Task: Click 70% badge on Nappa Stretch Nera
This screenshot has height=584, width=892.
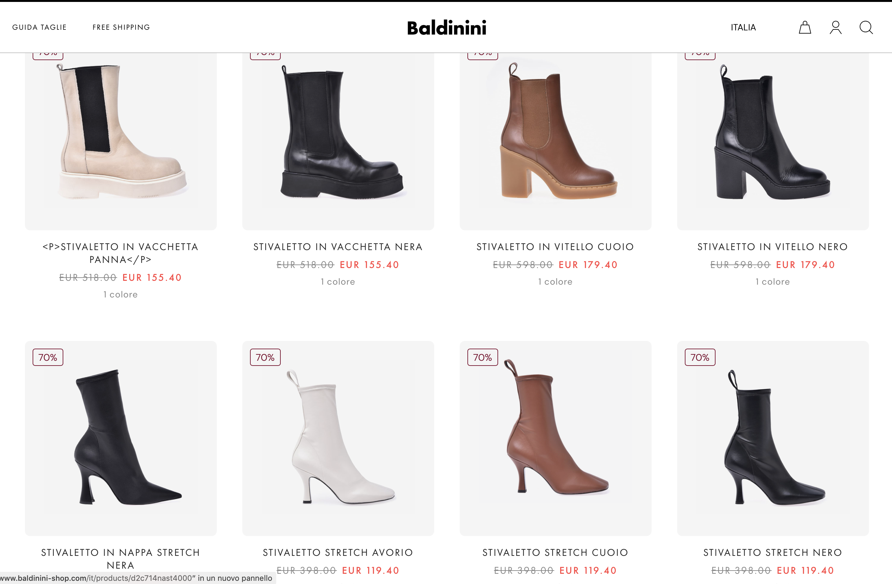Action: click(48, 357)
